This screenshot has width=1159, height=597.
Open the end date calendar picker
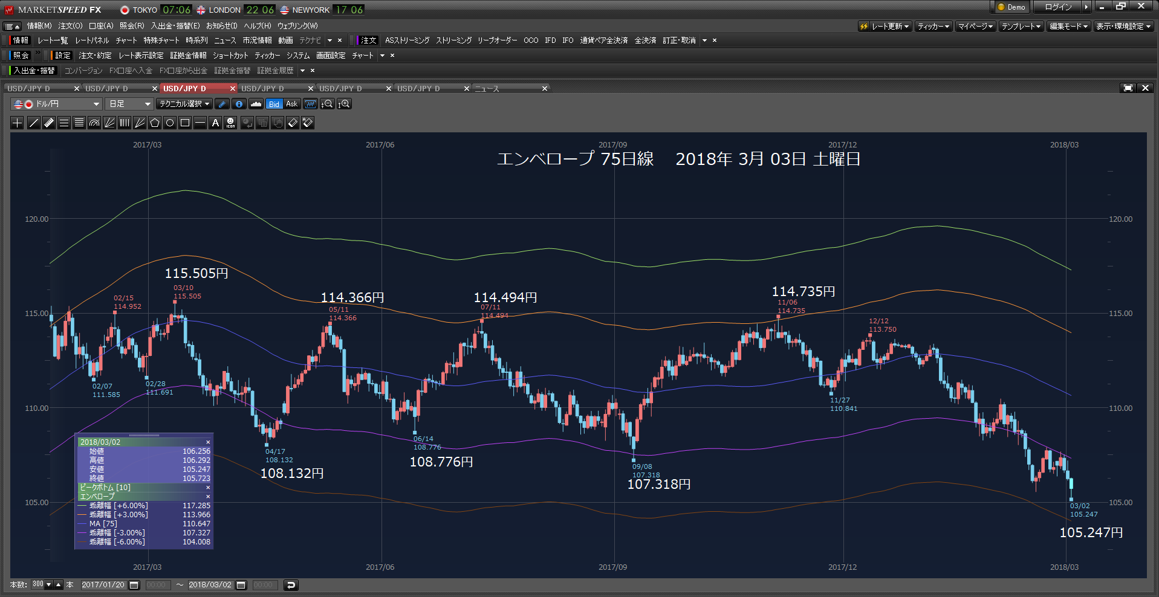[241, 585]
